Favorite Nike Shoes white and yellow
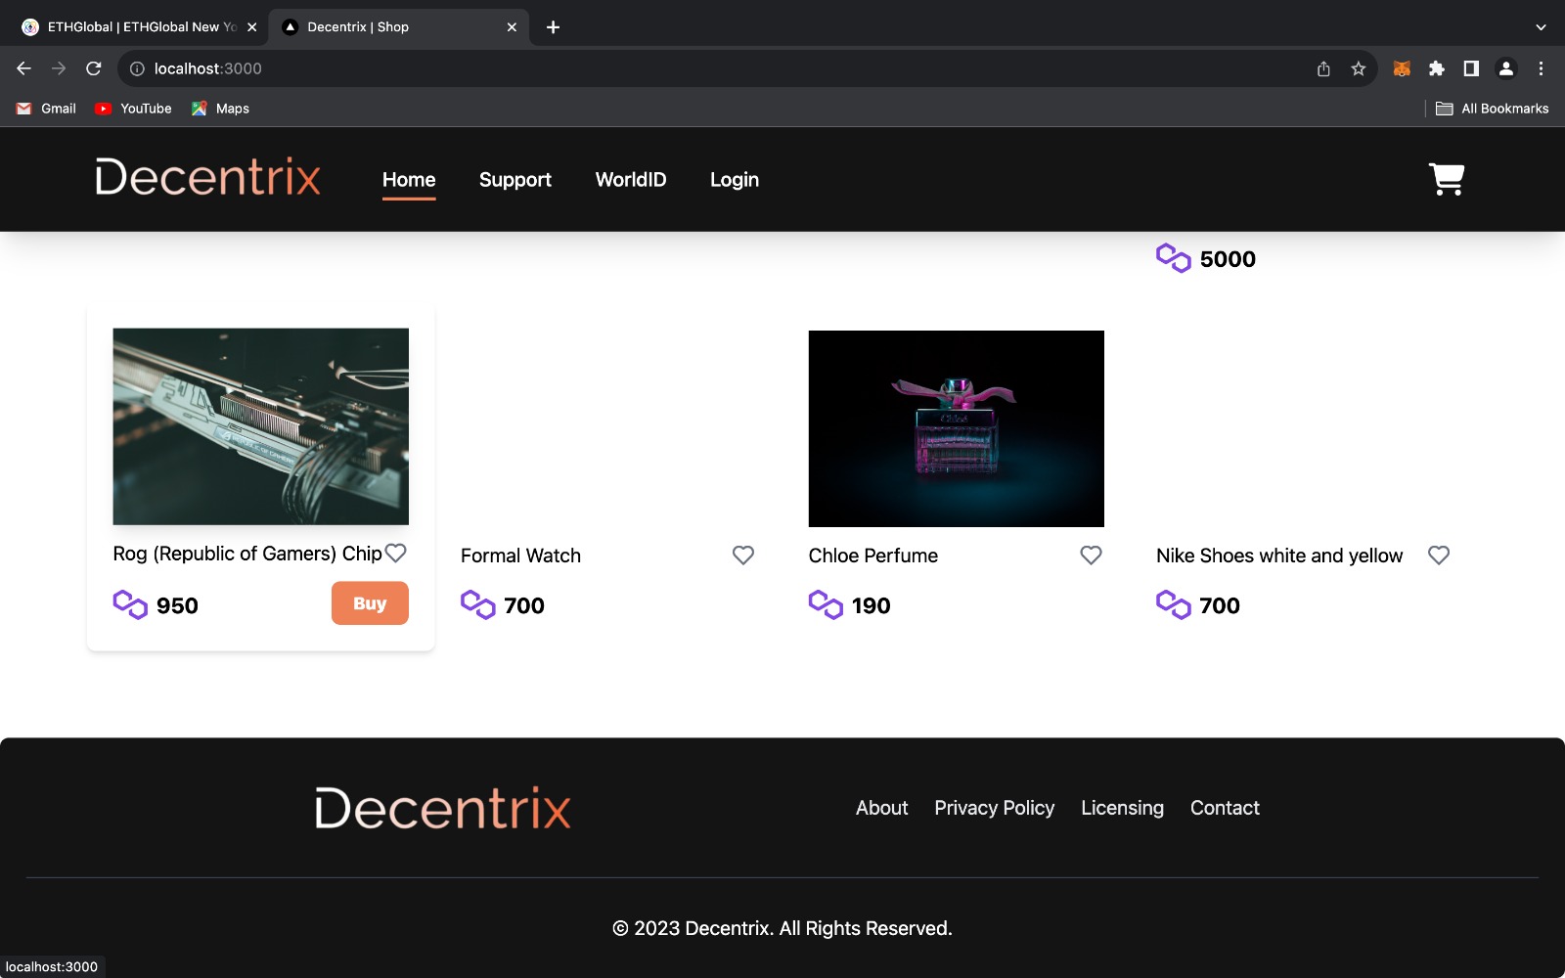 1439,556
